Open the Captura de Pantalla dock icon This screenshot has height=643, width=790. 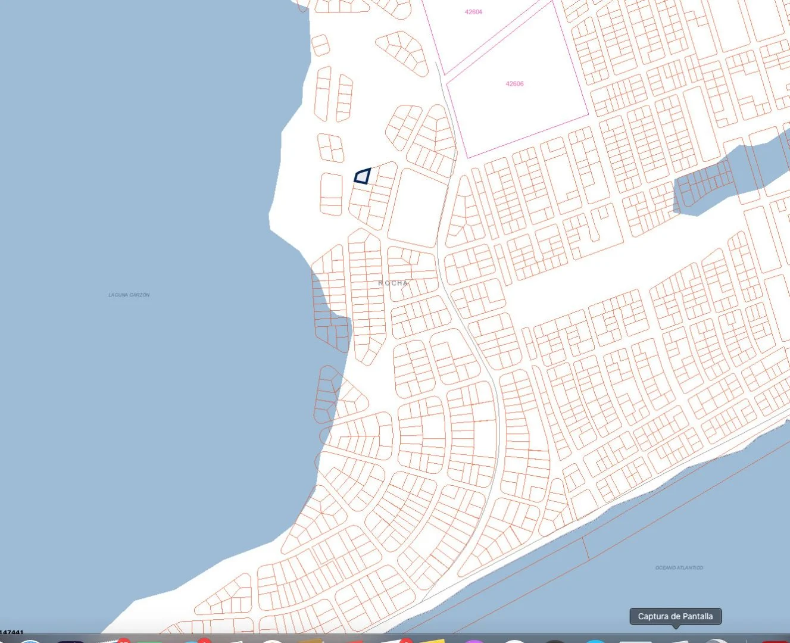pyautogui.click(x=675, y=641)
